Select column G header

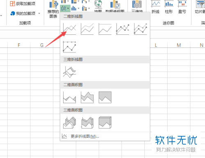42,45
